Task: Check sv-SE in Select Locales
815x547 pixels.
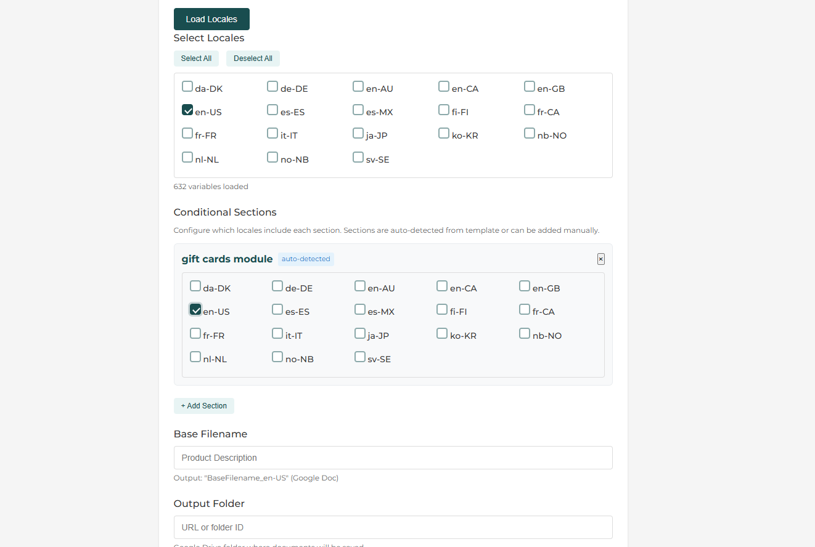Action: coord(358,157)
